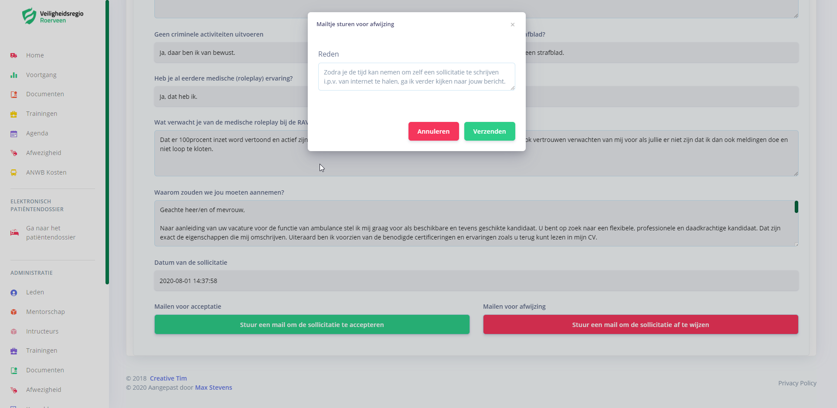Open the Afwezigheid item under Administratie
The height and width of the screenshot is (408, 837).
pos(43,390)
